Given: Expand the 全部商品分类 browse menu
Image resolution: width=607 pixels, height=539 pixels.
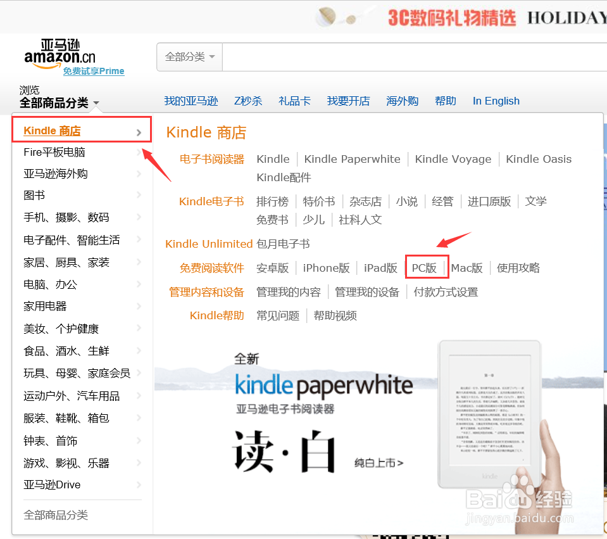Looking at the screenshot, I should pyautogui.click(x=59, y=103).
